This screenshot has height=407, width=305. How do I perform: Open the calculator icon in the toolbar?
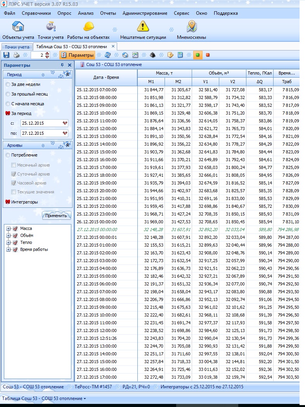point(180,55)
